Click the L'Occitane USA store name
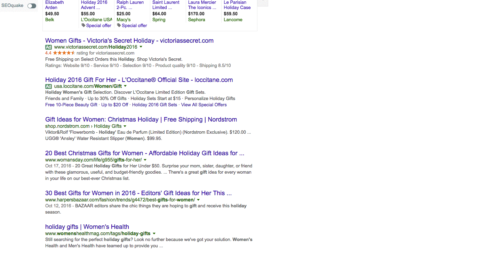Viewport: 494px width, 257px height. point(96,19)
